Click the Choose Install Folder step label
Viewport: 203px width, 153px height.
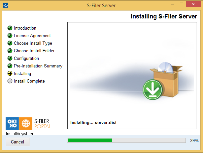click(x=34, y=51)
